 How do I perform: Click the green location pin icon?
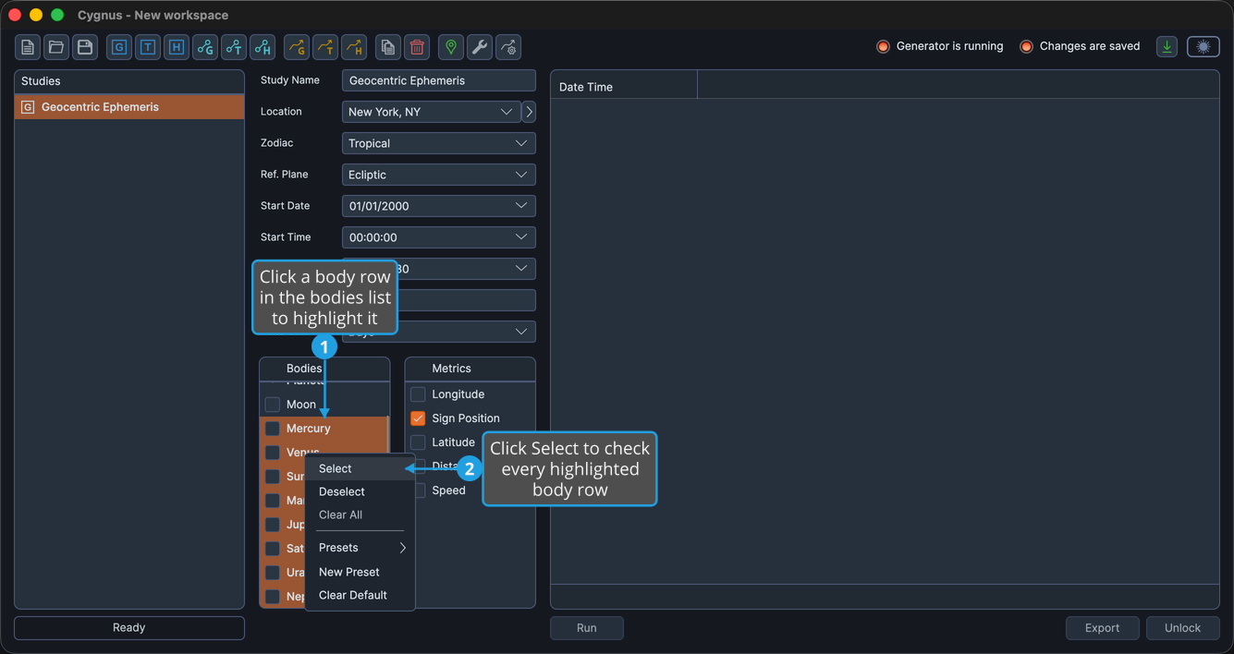click(x=451, y=47)
